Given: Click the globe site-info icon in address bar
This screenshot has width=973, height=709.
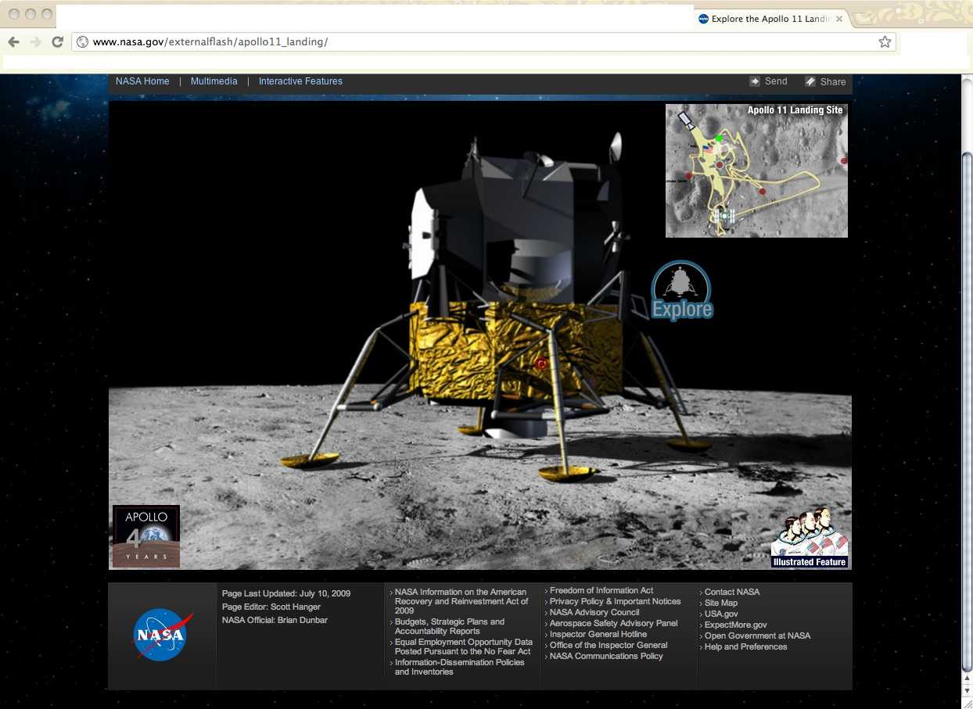Looking at the screenshot, I should point(82,41).
